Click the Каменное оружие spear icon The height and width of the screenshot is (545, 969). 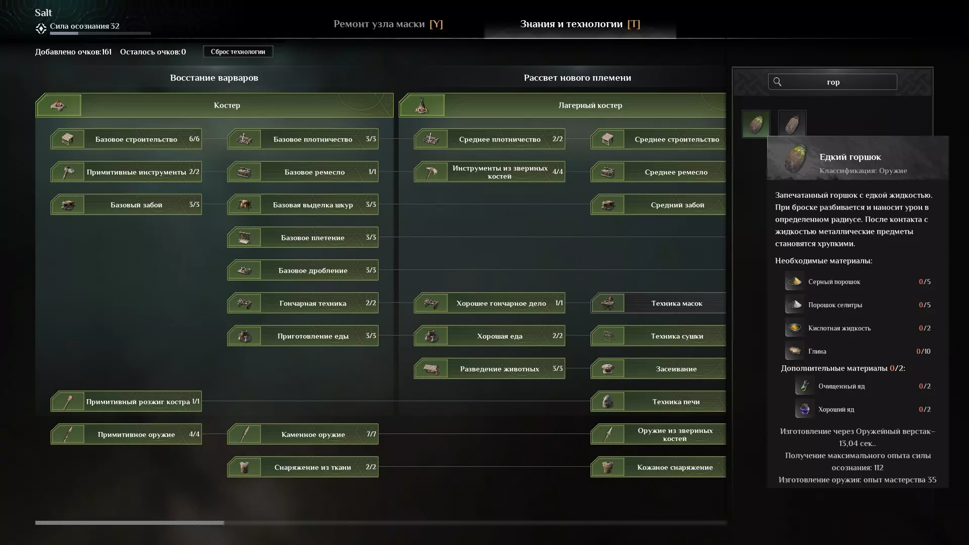point(244,434)
